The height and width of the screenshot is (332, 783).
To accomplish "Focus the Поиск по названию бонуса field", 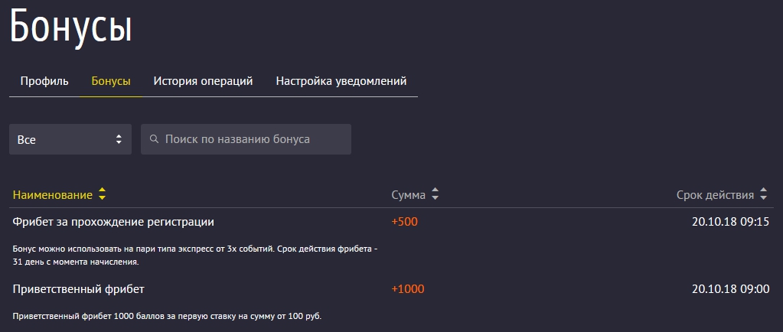I will 253,139.
